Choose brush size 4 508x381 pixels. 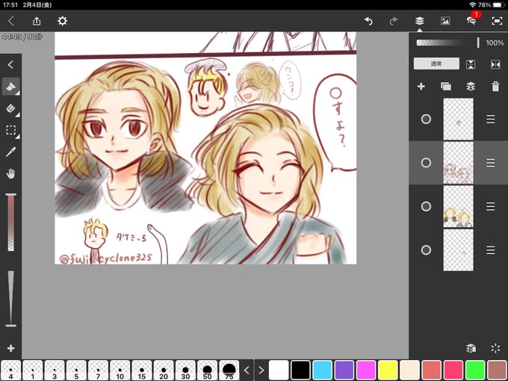(10, 371)
